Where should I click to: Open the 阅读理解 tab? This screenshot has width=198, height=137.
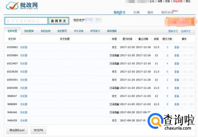pyautogui.click(x=111, y=31)
